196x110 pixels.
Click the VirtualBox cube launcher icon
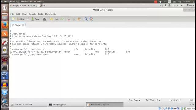(x=5, y=75)
